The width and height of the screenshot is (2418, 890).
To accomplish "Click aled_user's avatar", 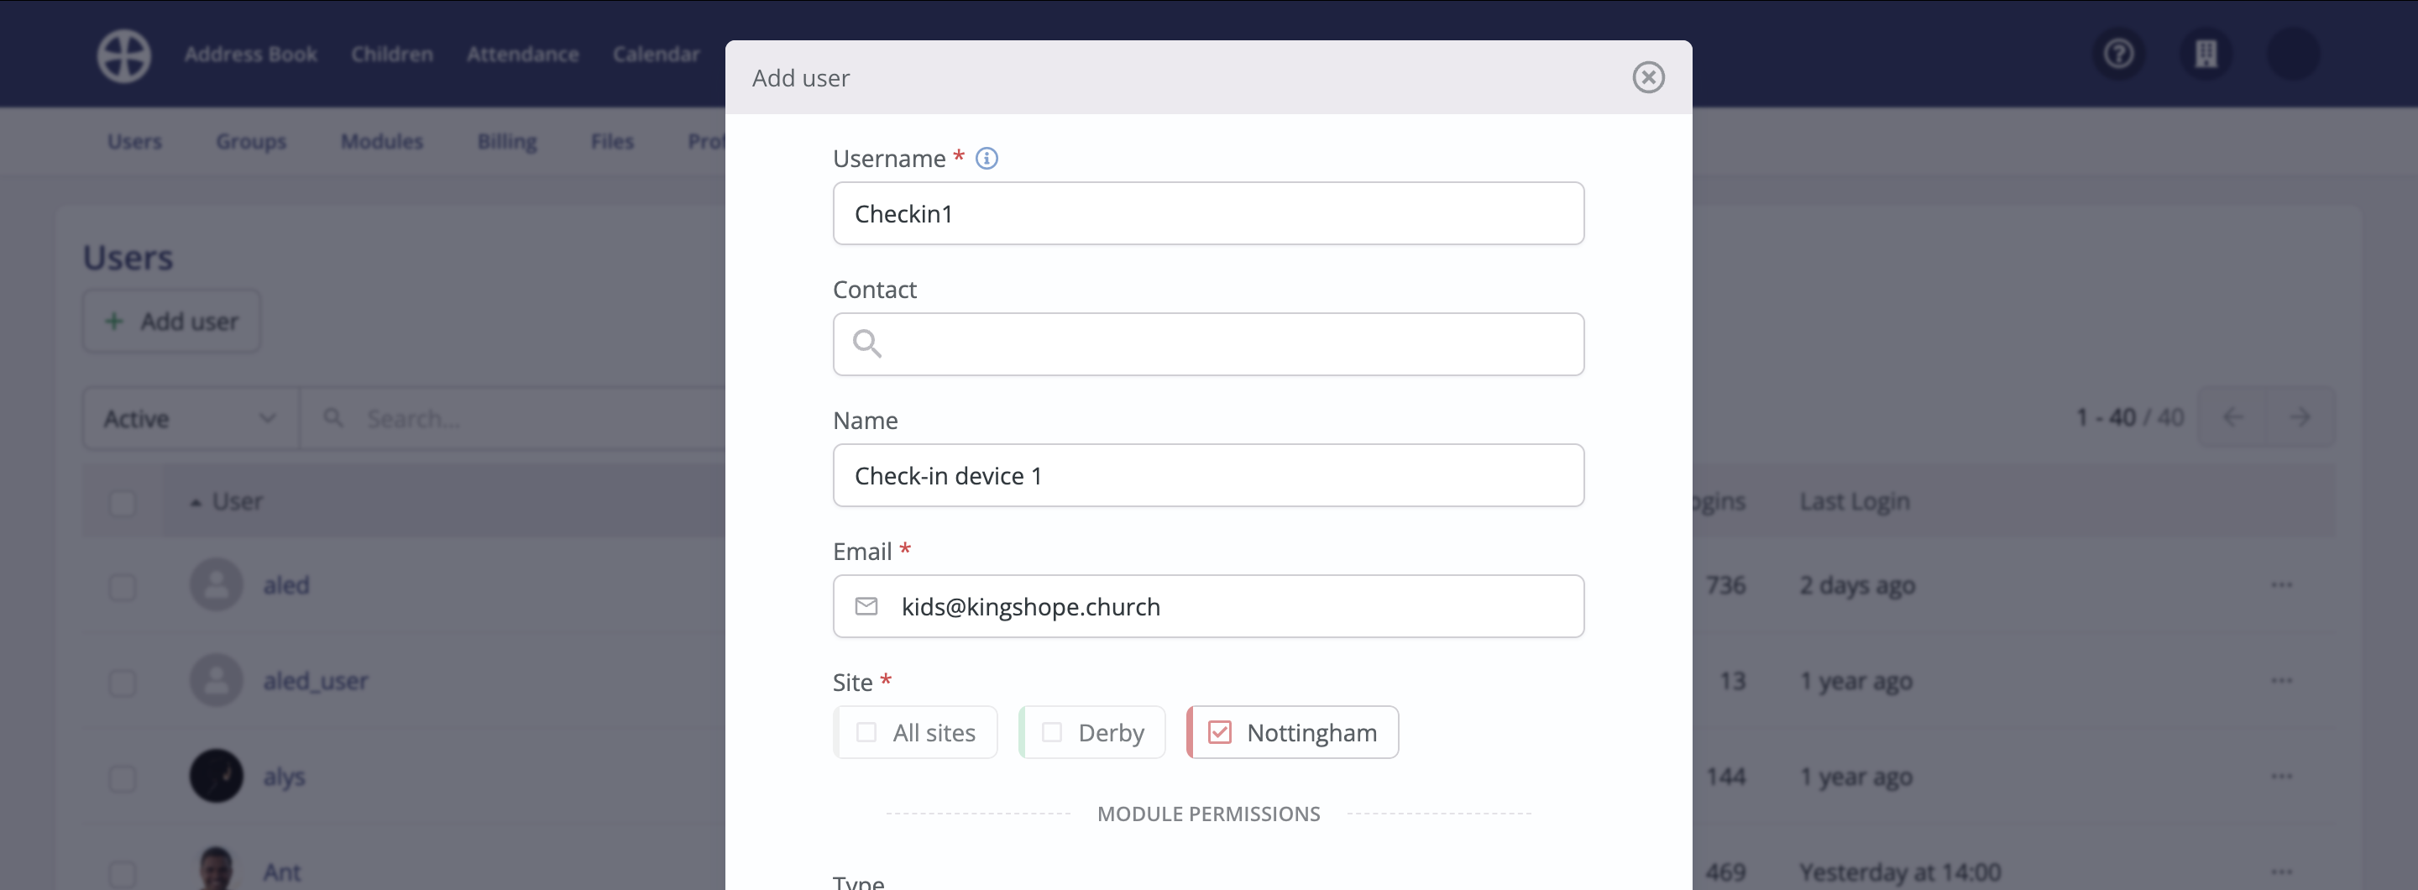I will pyautogui.click(x=216, y=681).
